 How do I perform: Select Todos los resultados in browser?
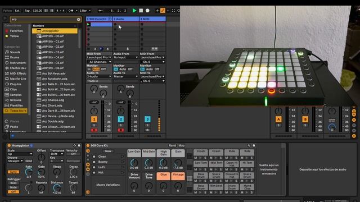15,111
